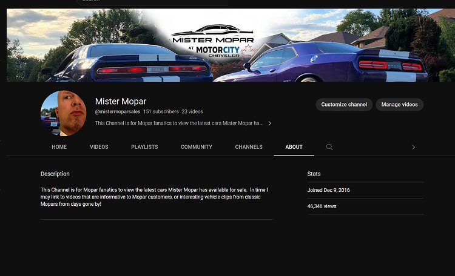The width and height of the screenshot is (455, 276).
Task: Click the 46,346 views stat
Action: 322,206
